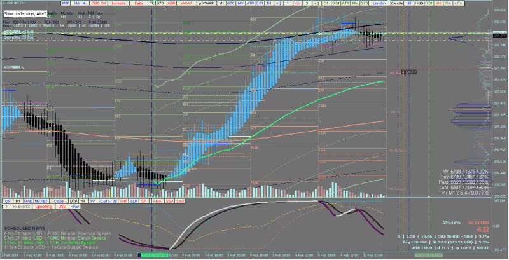Click the s.Fix button
Viewport: 509px width, 260px height.
(x=458, y=3)
